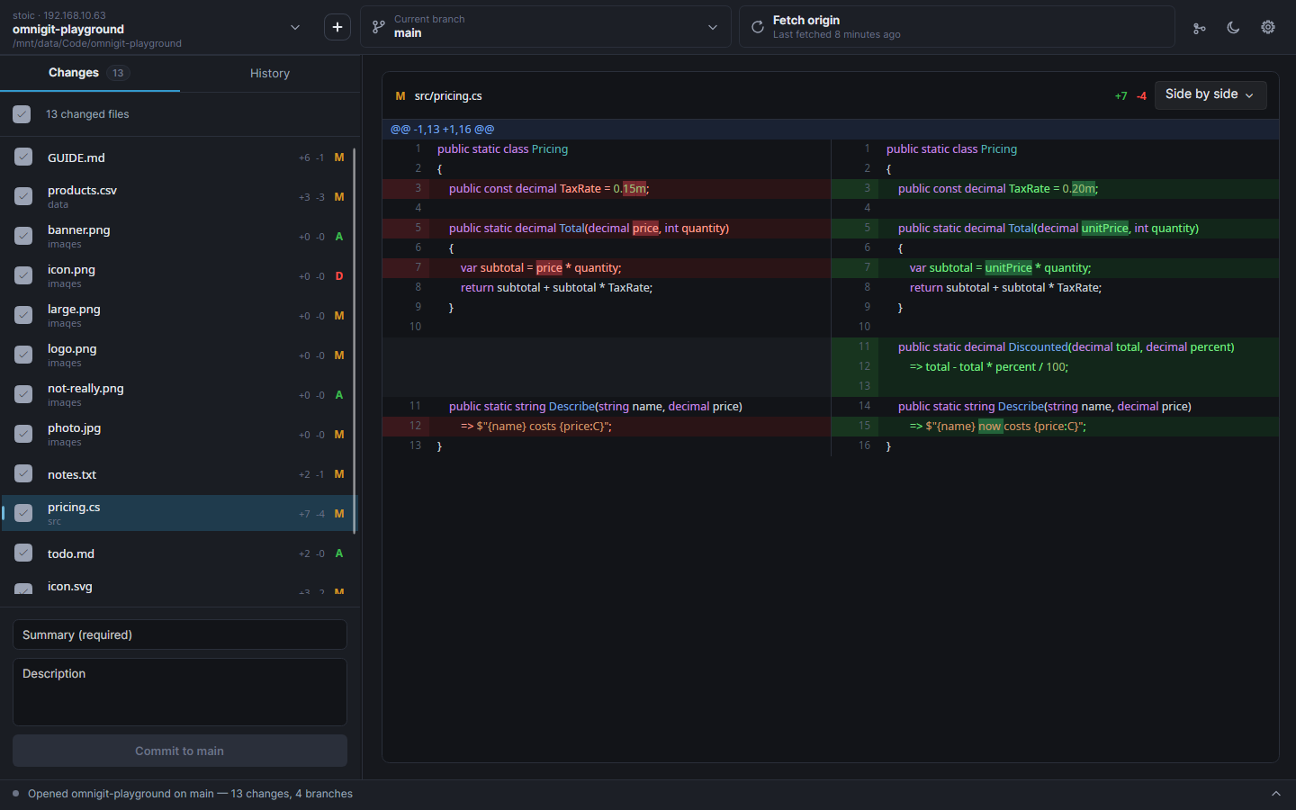
Task: Select the large.png file row
Action: click(178, 315)
